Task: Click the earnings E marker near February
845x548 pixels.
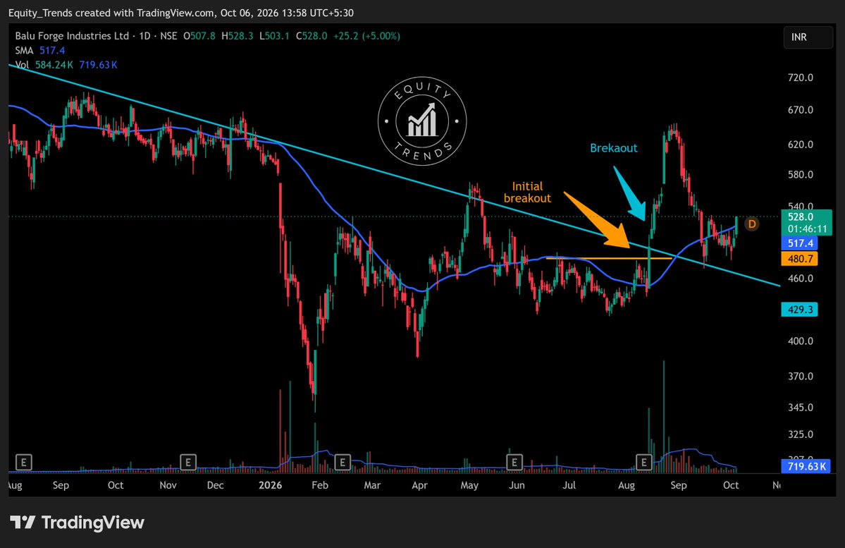Action: click(x=343, y=462)
